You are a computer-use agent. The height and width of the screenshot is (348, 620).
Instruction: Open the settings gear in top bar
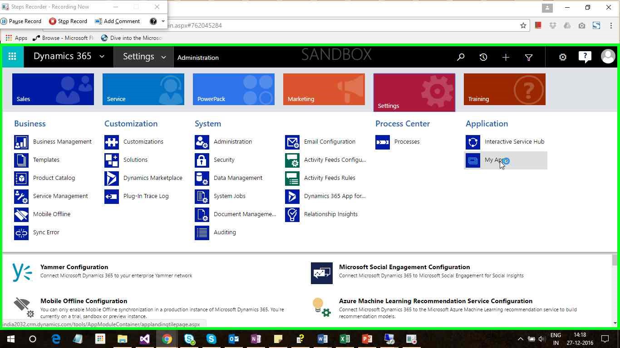(563, 57)
